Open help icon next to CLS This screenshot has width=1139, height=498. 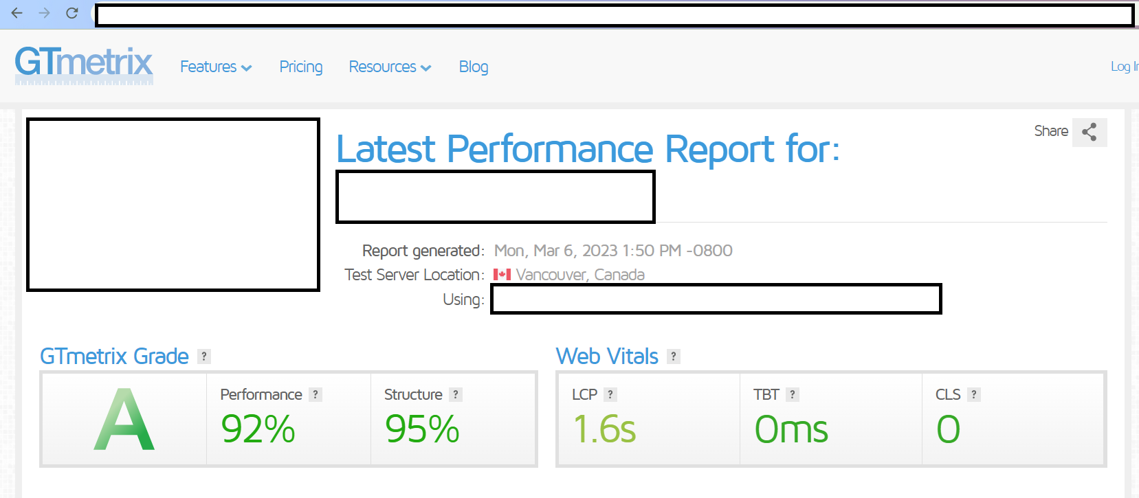(x=974, y=394)
